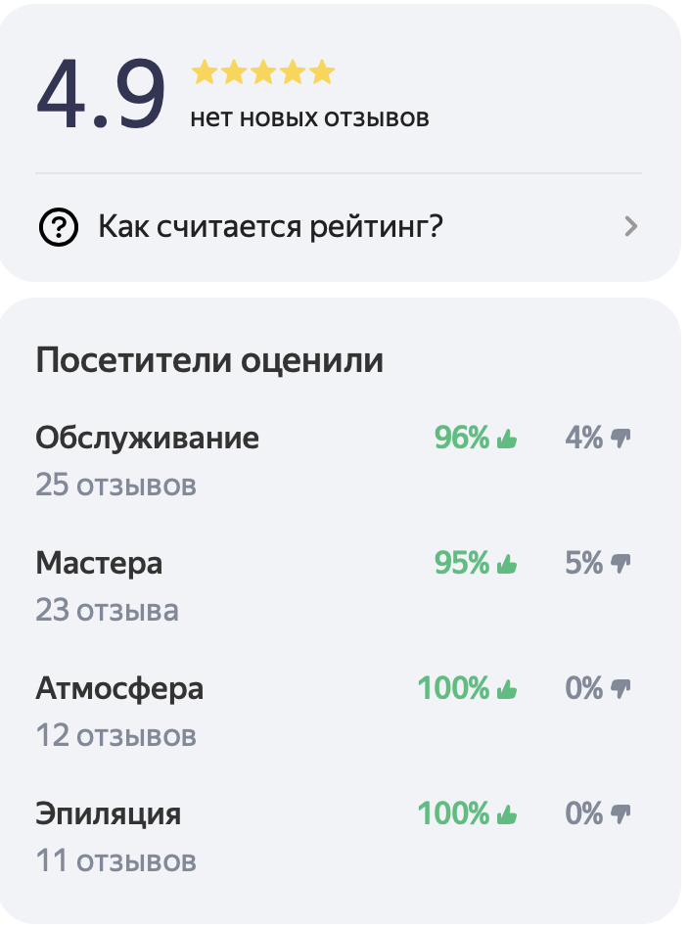This screenshot has height=928, width=689.
Task: Click thumbs-down icon for Эпиляция 0%
Action: click(x=620, y=814)
